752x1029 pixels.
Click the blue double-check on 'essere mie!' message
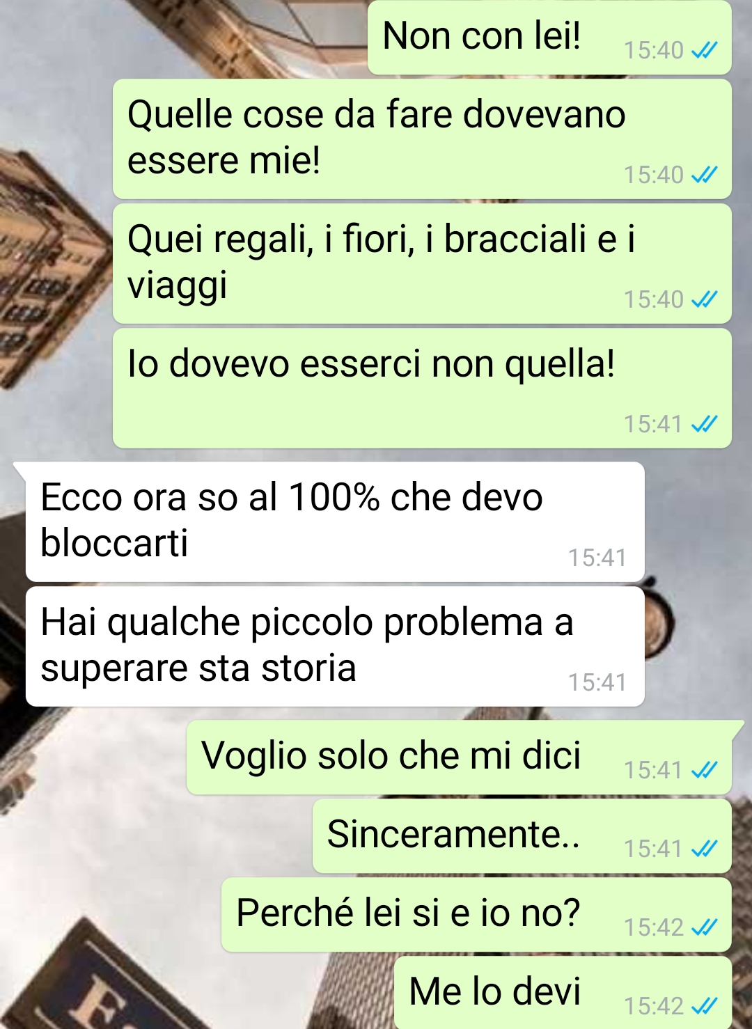(x=704, y=175)
